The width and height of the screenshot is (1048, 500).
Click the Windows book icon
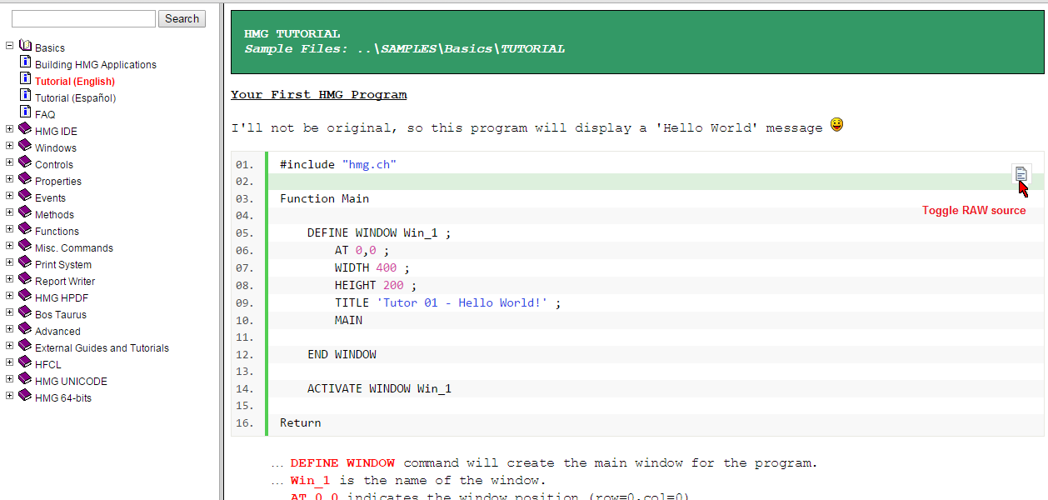pyautogui.click(x=25, y=146)
